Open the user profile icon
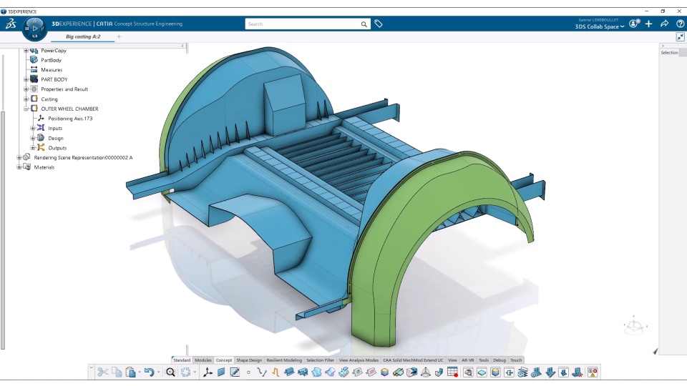Image resolution: width=687 pixels, height=386 pixels. (634, 24)
